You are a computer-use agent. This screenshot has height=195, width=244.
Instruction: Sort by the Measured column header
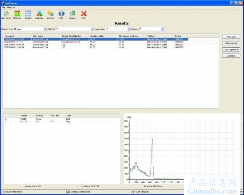(x=17, y=36)
